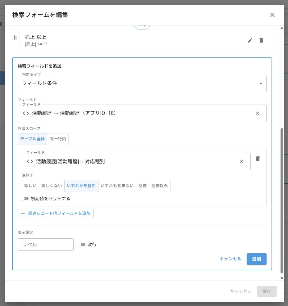Viewport: 288px width, 306px height.
Task: Select the 等しい operator
Action: click(30, 186)
